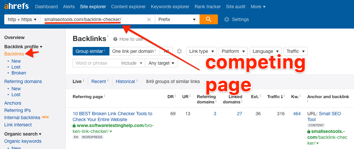This screenshot has height=149, width=354.
Task: Click the Ext. column info icon
Action: (260, 96)
